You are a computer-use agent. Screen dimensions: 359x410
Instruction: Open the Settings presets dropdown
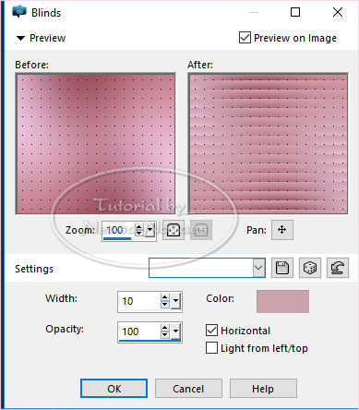tap(258, 268)
